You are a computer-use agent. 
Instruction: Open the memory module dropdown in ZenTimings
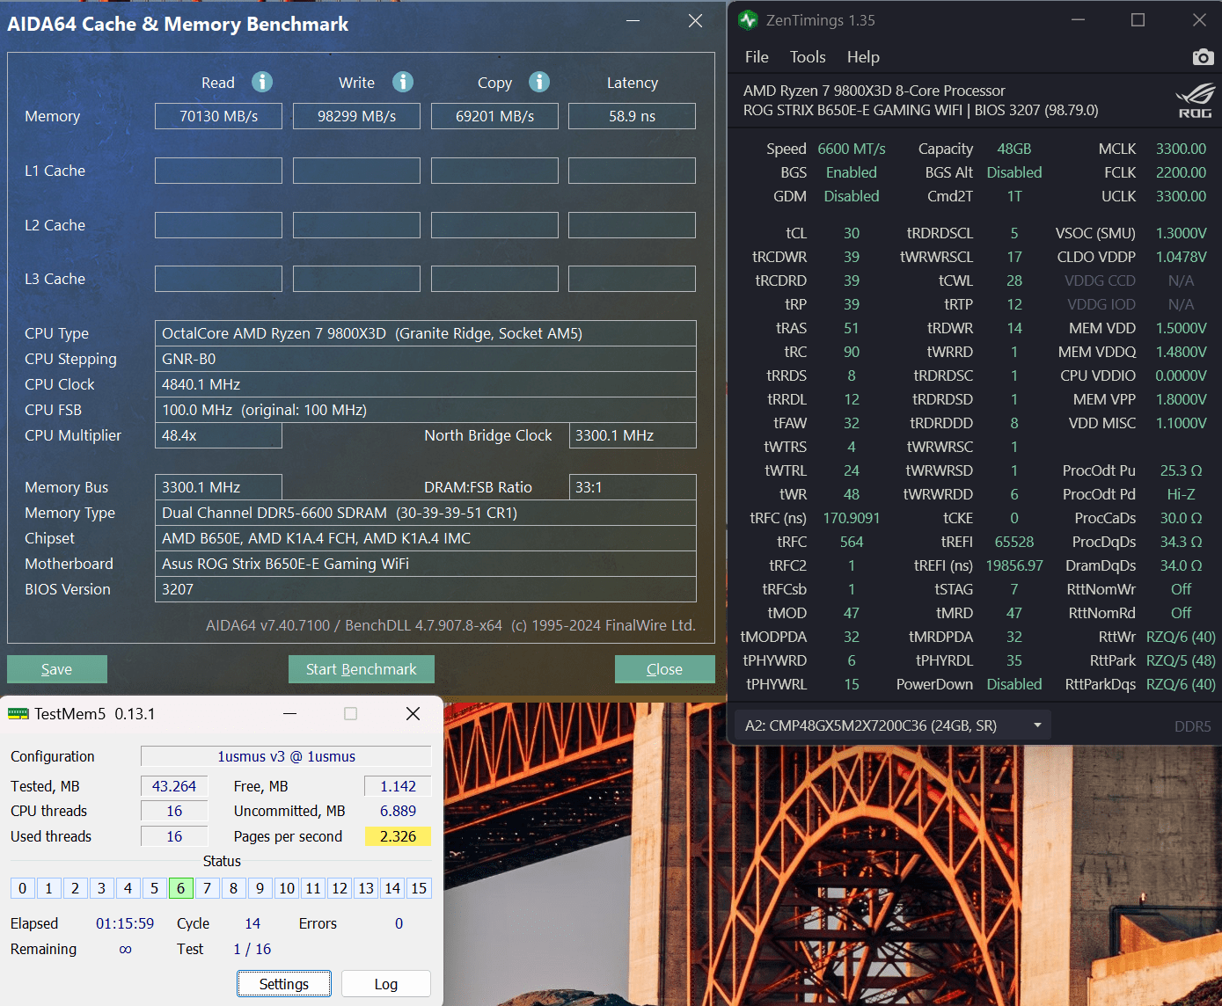point(893,725)
